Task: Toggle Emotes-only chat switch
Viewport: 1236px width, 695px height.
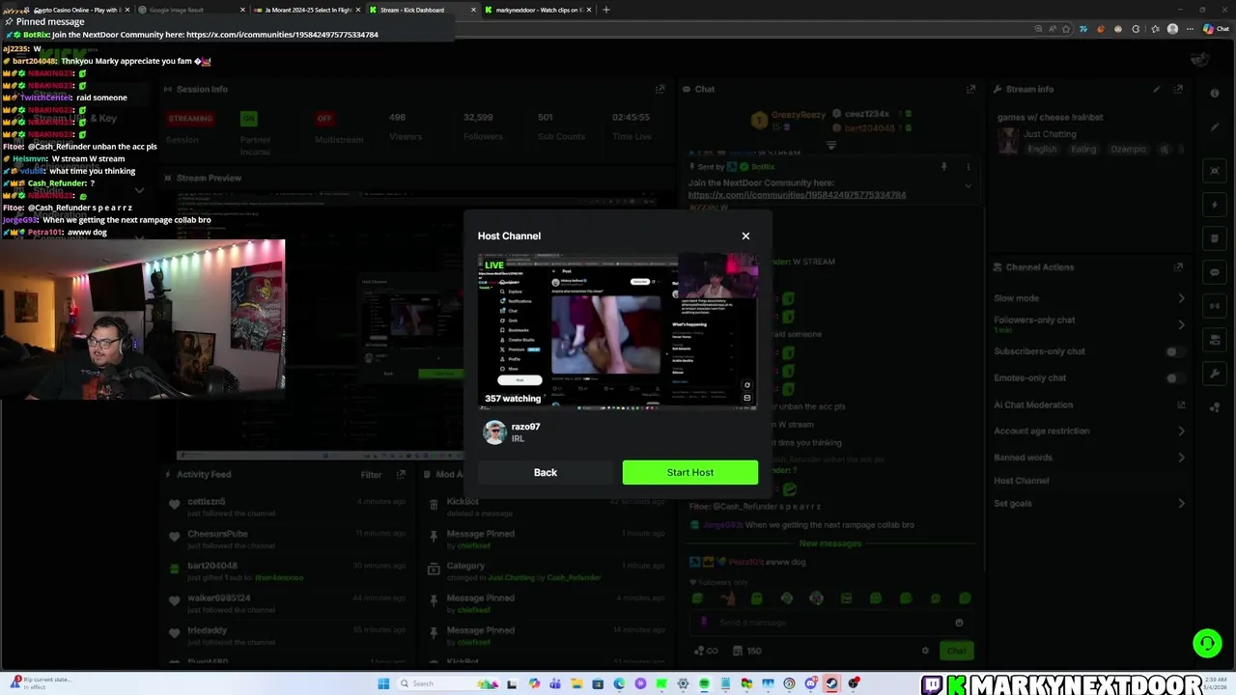Action: 1173,378
